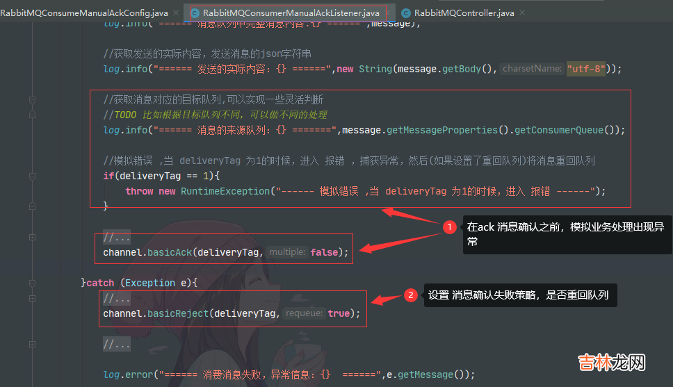The image size is (673, 387).
Task: Click the false argument in basicAck
Action: [324, 252]
